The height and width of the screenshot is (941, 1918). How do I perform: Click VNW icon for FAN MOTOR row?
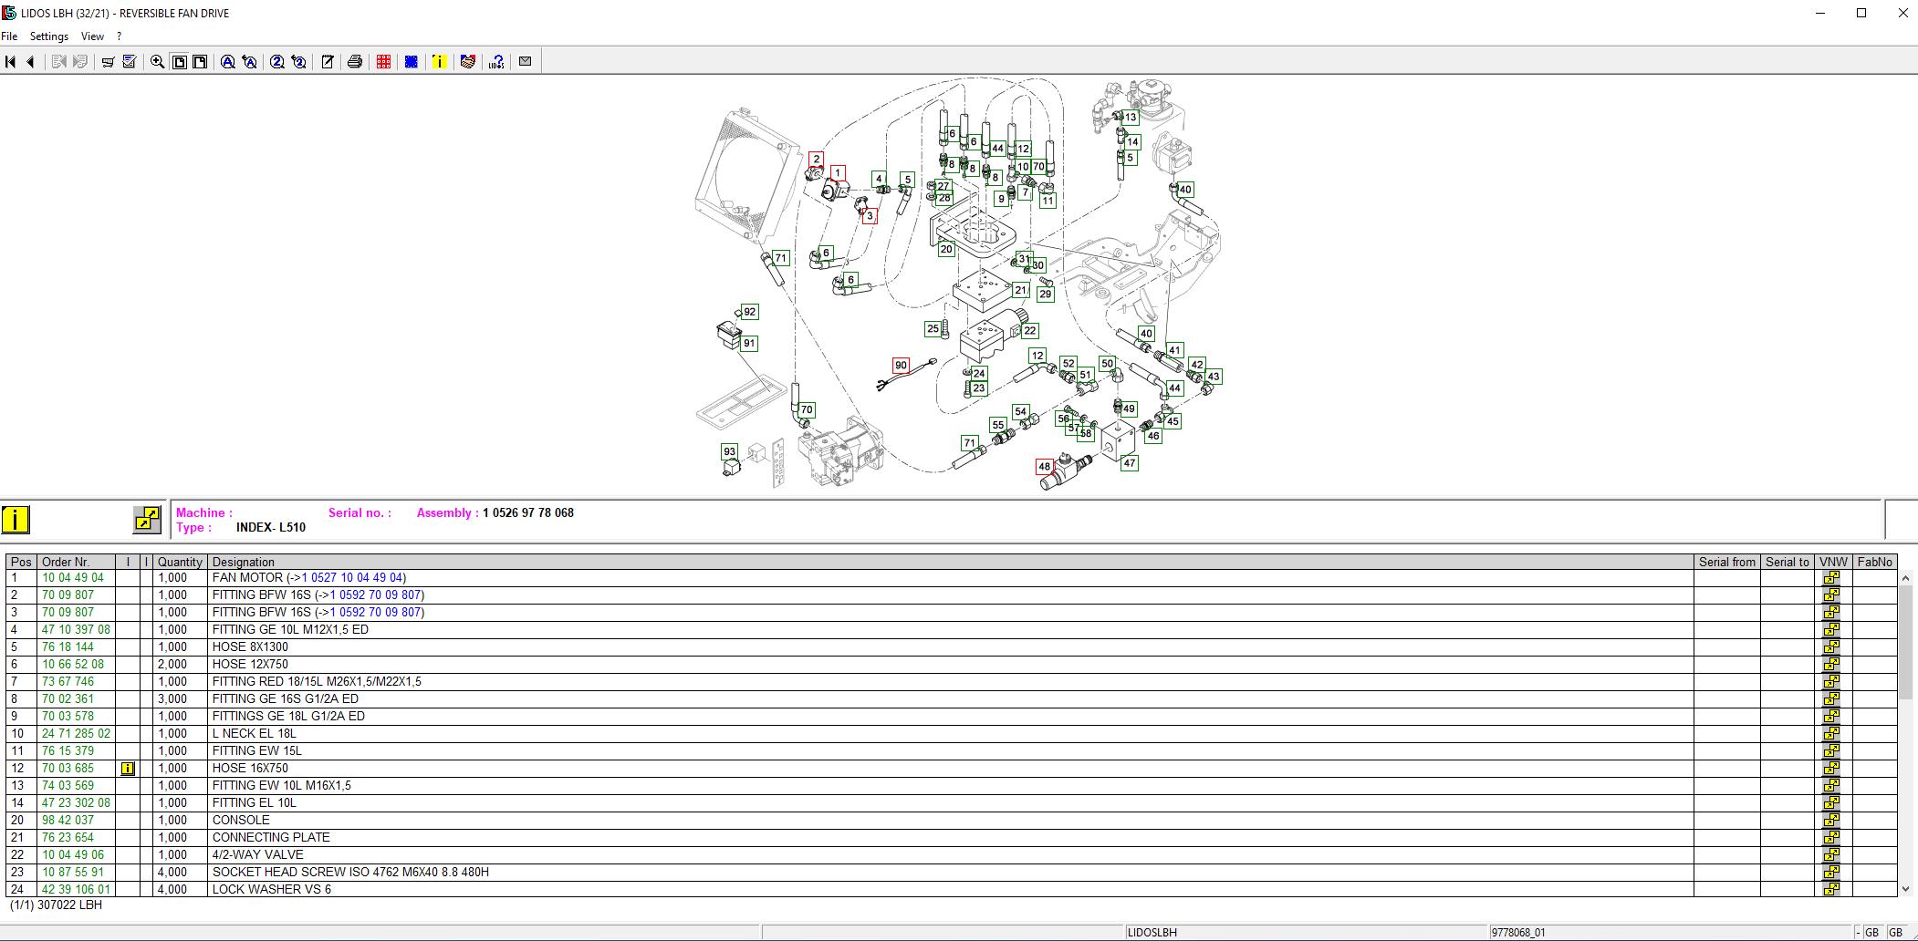[x=1830, y=577]
